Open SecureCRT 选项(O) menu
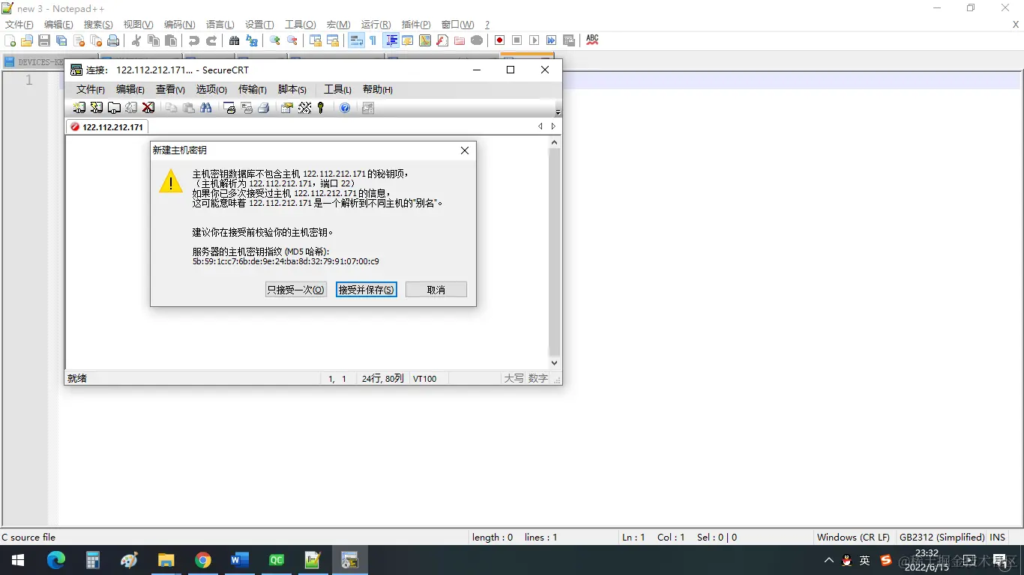The height and width of the screenshot is (575, 1024). coord(211,90)
